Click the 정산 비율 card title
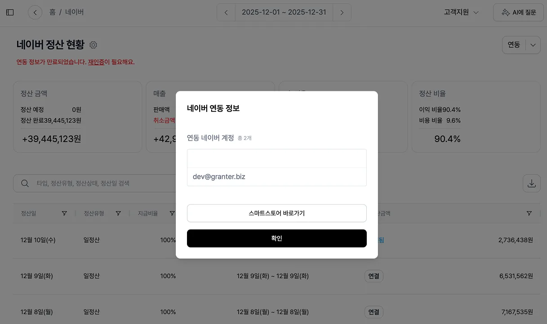547x324 pixels. (x=432, y=94)
